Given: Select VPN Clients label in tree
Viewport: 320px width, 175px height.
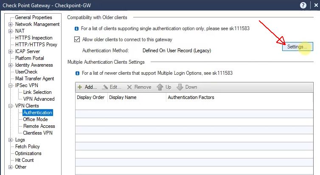Looking at the screenshot, I should coord(27,106).
